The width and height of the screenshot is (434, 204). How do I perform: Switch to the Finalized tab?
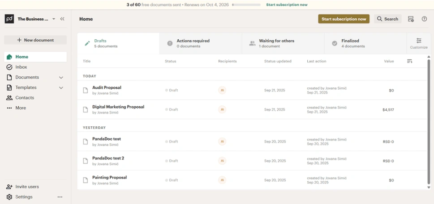(x=365, y=43)
